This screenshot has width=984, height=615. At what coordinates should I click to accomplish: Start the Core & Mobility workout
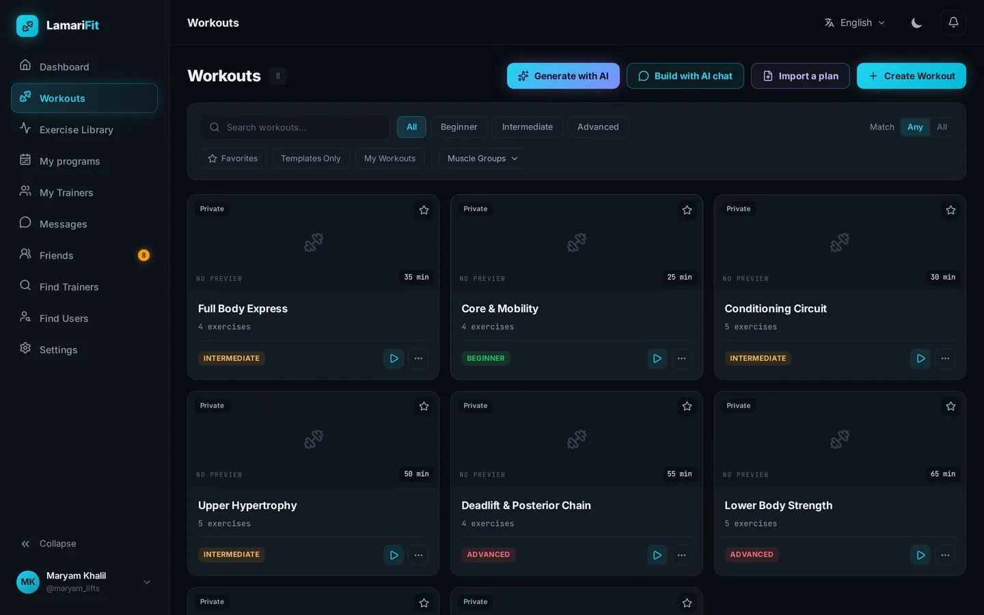pyautogui.click(x=657, y=358)
